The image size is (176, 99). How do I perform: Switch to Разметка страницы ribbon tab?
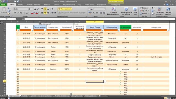pos(34,5)
